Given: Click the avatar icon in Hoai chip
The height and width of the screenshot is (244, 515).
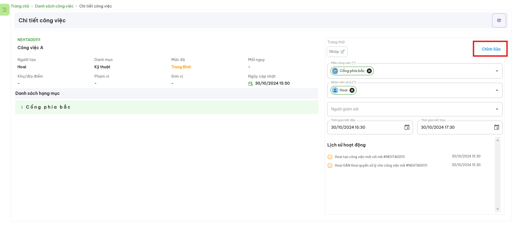Looking at the screenshot, I should click(335, 90).
